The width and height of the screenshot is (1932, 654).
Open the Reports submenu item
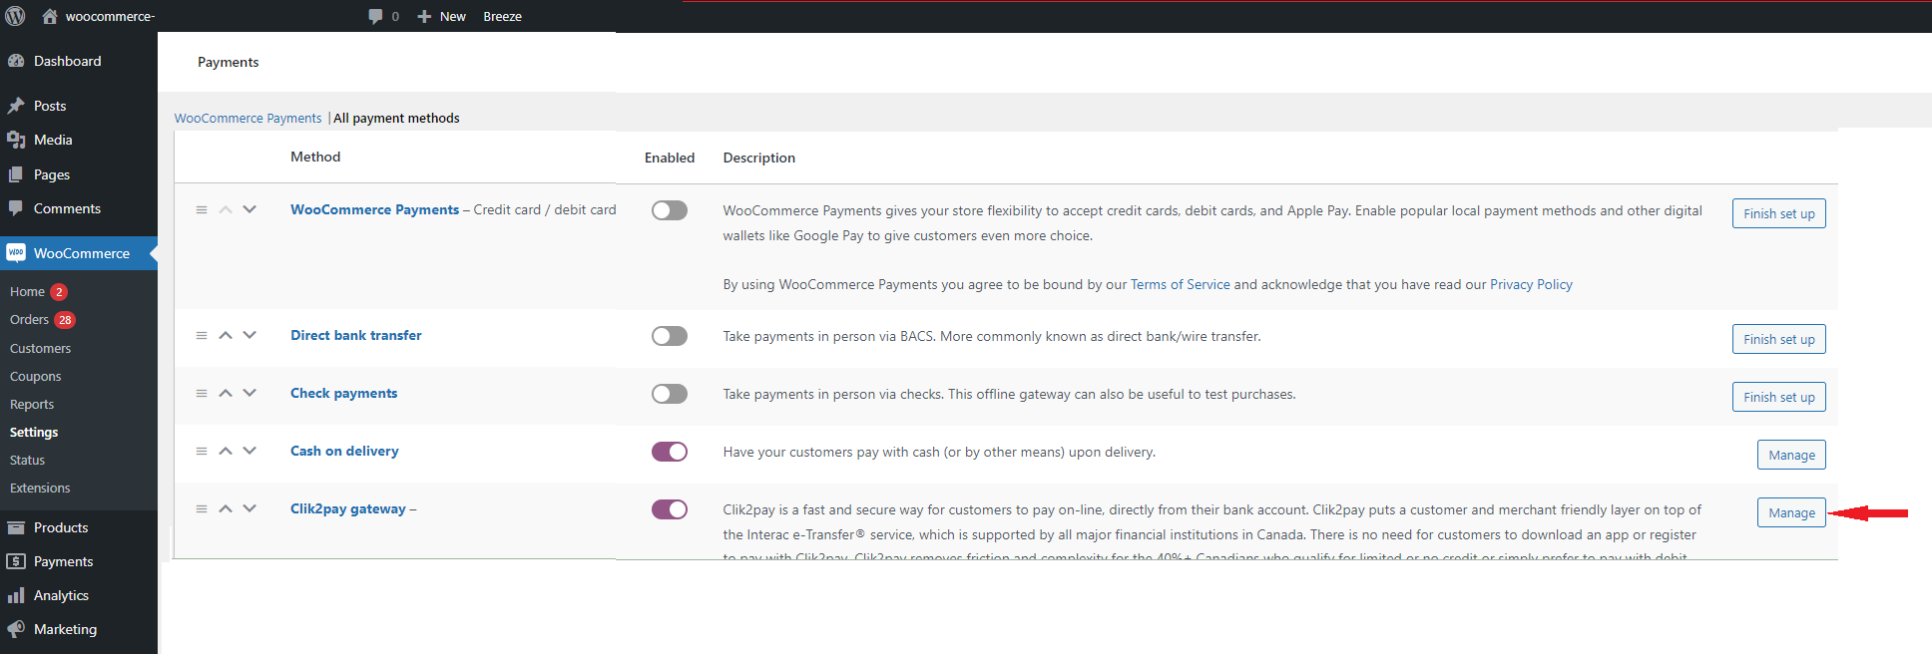pyautogui.click(x=32, y=404)
